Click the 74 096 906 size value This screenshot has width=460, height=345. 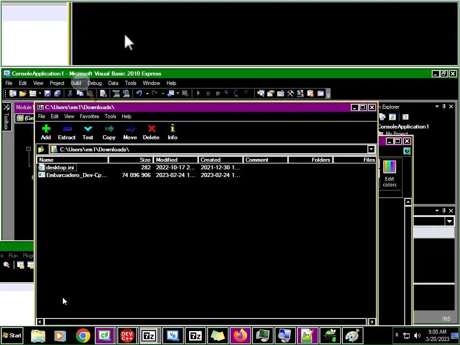136,175
